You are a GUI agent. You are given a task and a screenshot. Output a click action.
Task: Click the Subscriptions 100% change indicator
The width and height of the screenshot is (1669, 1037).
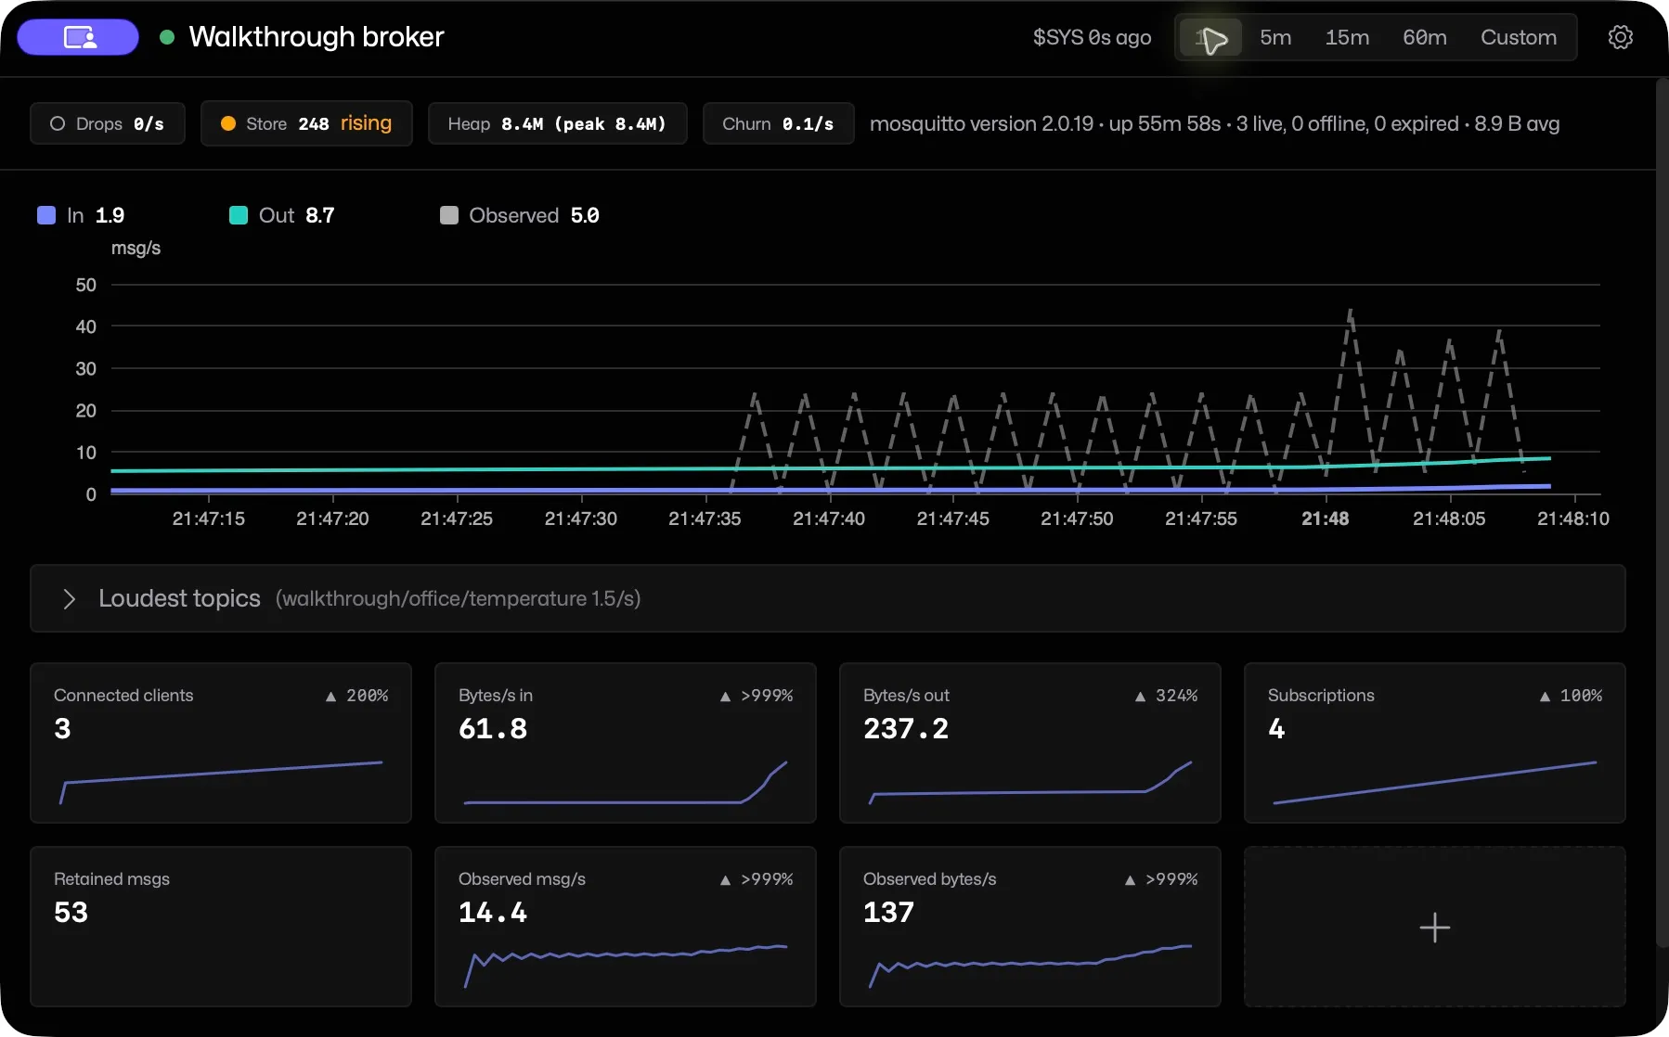pos(1571,696)
